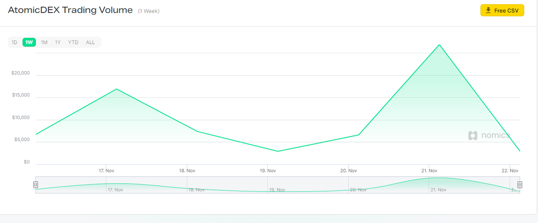Switch chart to 1Y range

pos(58,42)
